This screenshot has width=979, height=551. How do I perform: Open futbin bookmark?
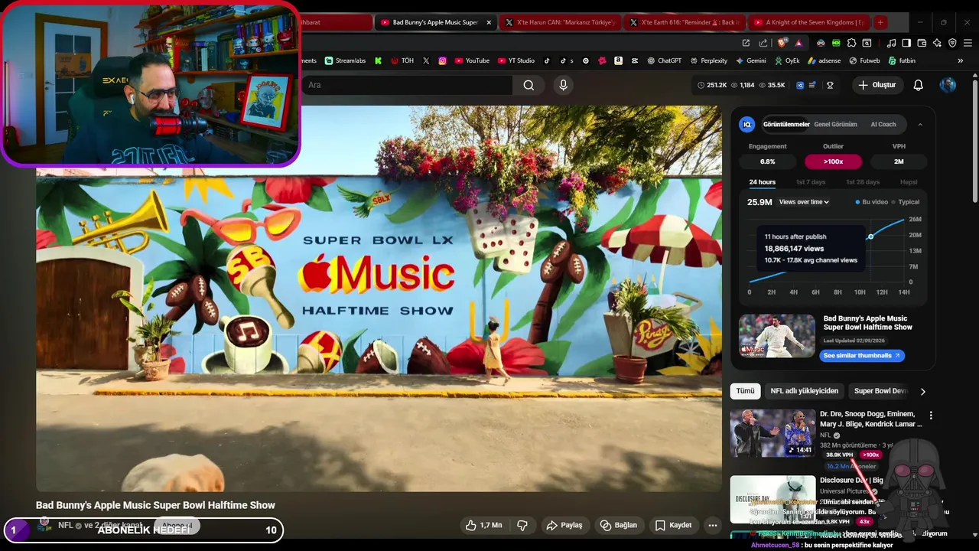pos(901,60)
